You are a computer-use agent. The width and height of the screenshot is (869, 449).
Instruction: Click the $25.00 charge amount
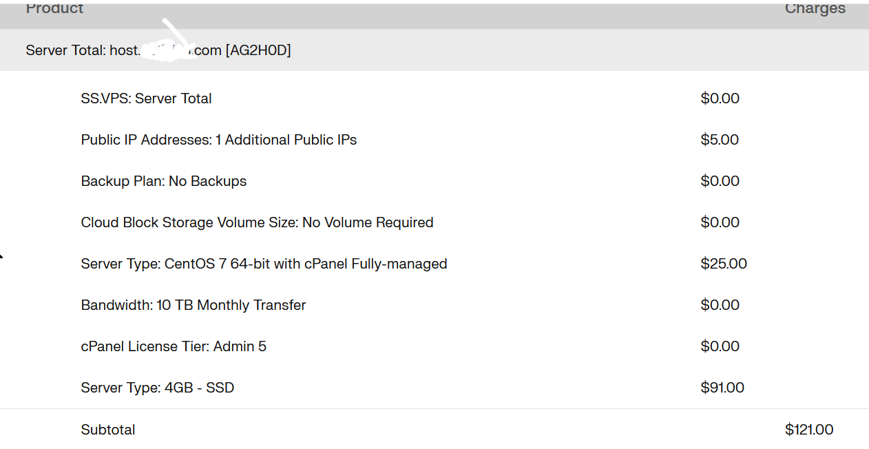click(723, 264)
